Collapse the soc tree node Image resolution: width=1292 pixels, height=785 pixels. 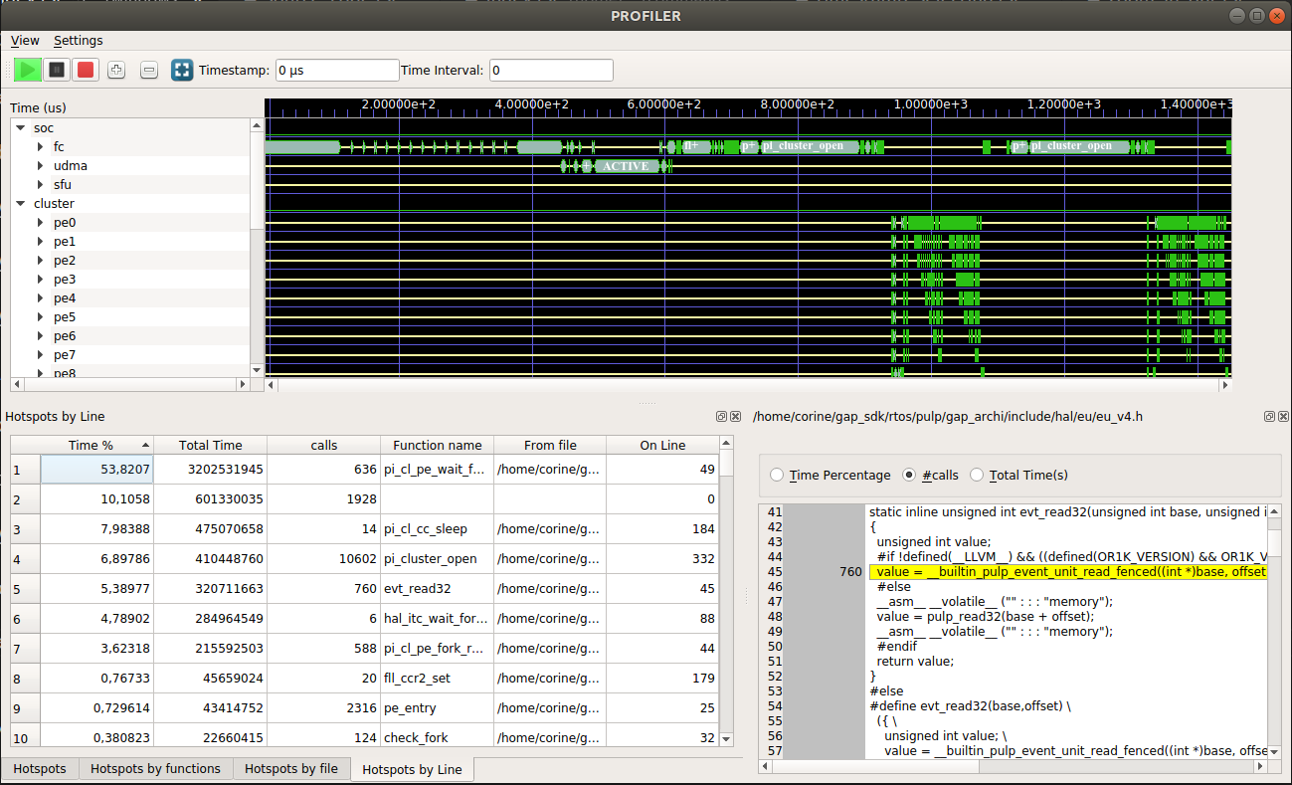(x=20, y=128)
